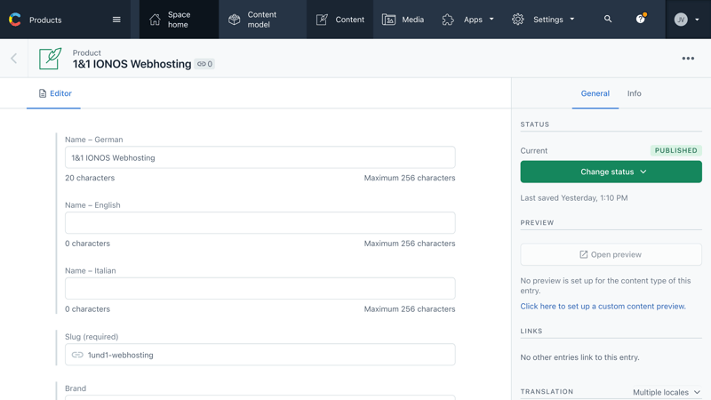Switch to the Info tab
This screenshot has height=400, width=711.
[x=634, y=93]
